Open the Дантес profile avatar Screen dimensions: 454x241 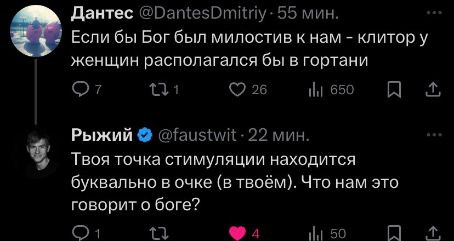(35, 30)
